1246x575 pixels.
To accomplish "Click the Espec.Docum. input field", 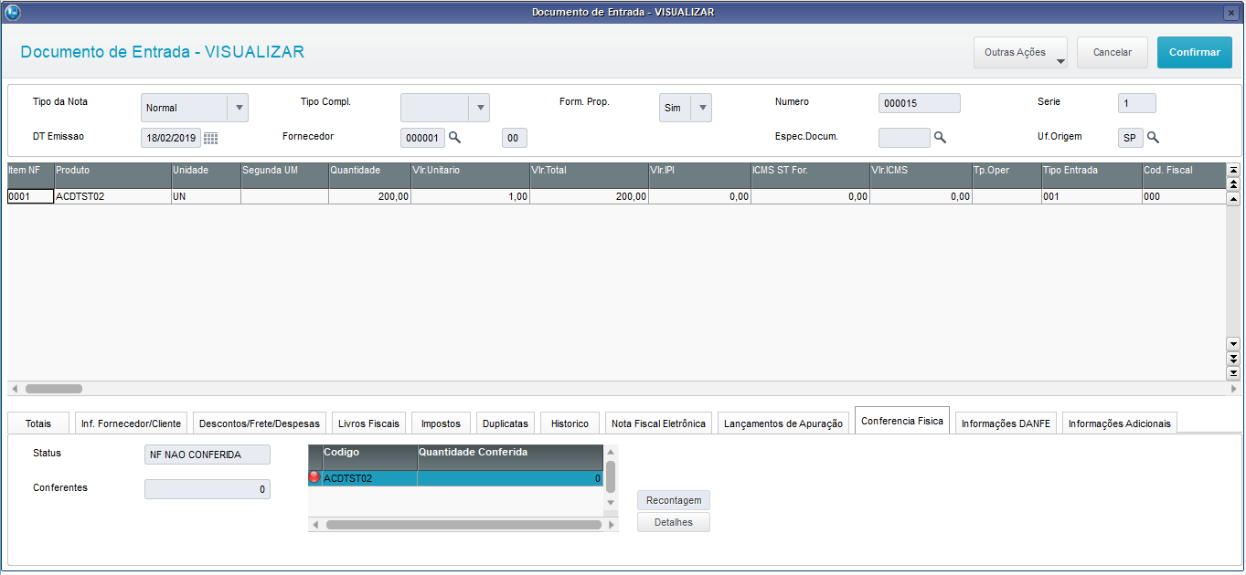I will click(x=904, y=138).
